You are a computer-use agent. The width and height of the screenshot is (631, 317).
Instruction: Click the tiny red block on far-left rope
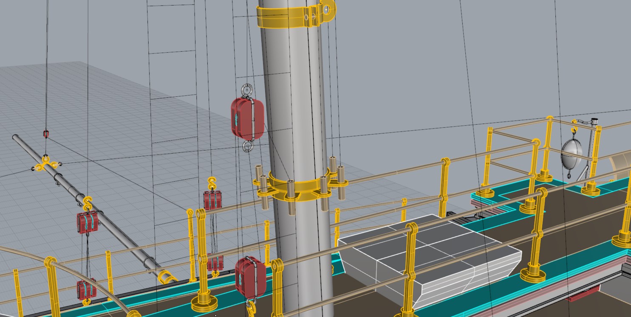pyautogui.click(x=46, y=134)
